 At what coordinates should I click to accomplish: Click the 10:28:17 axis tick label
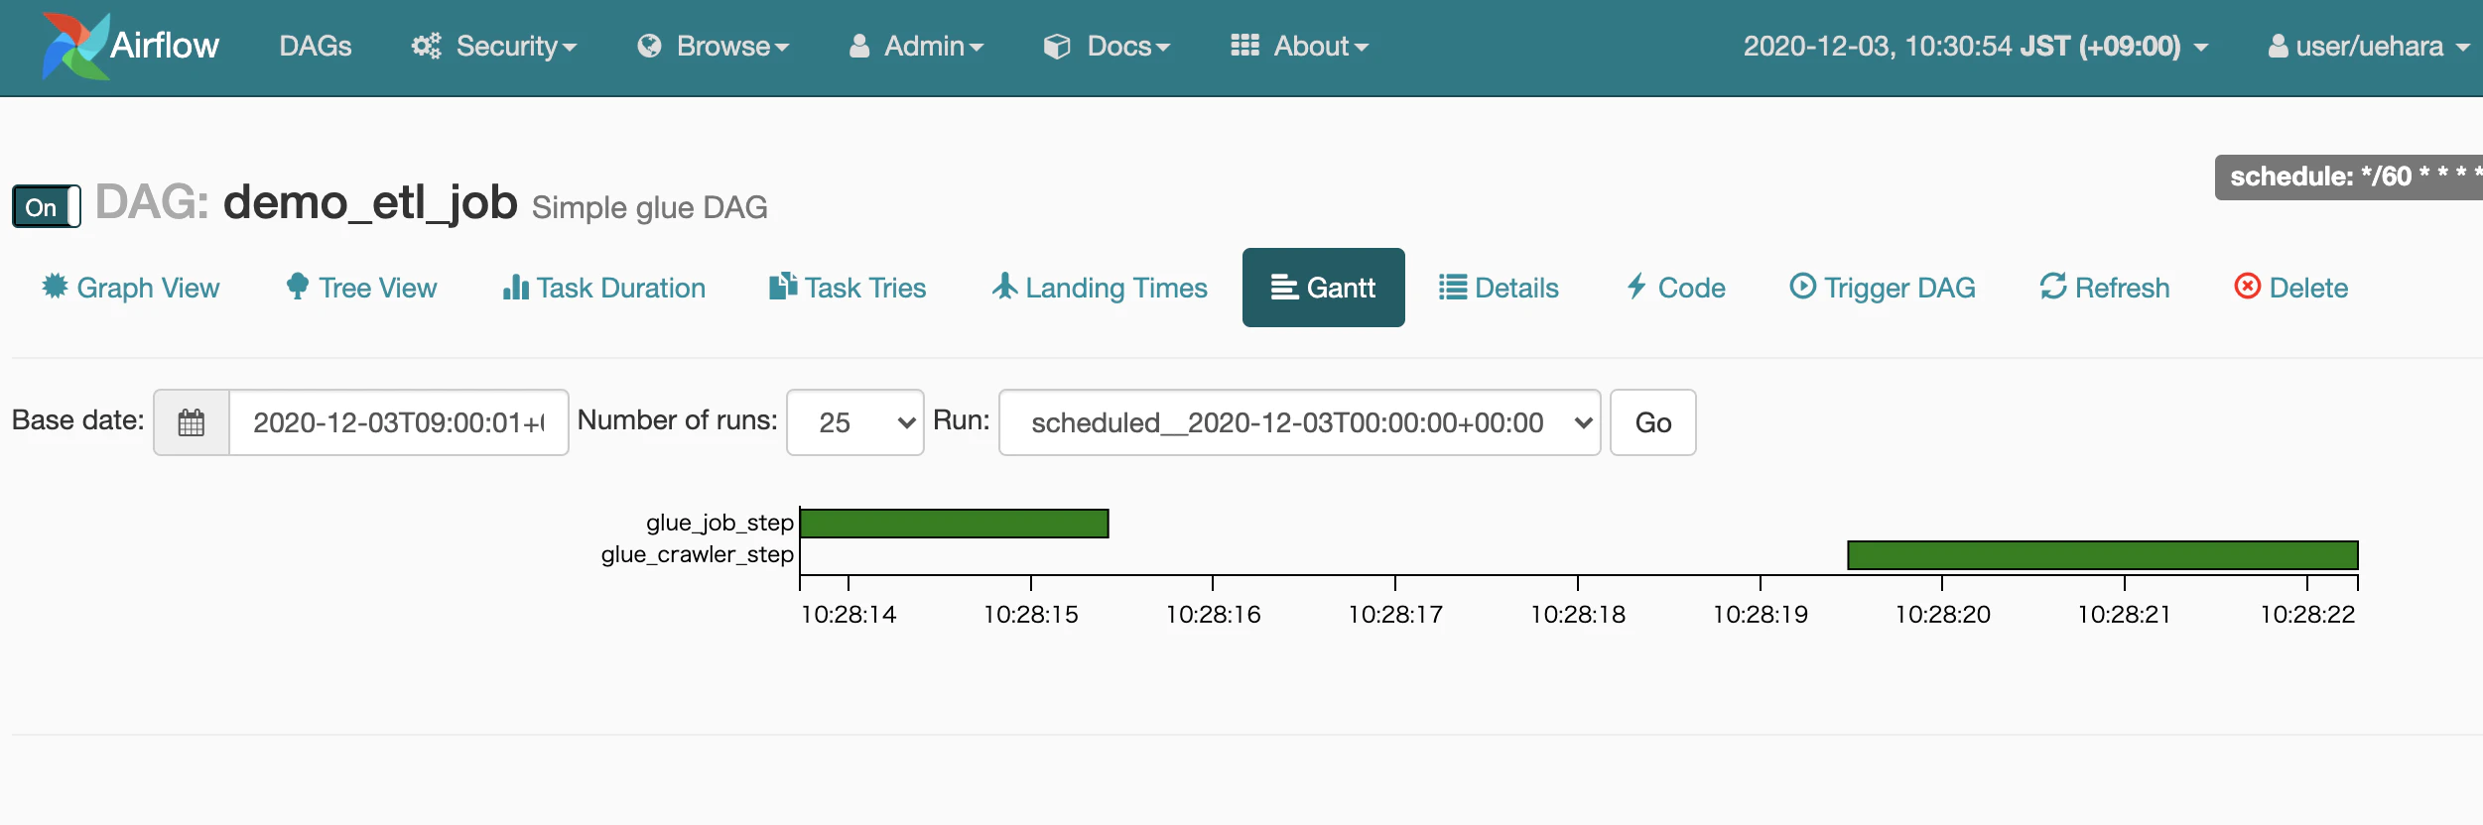coord(1395,615)
